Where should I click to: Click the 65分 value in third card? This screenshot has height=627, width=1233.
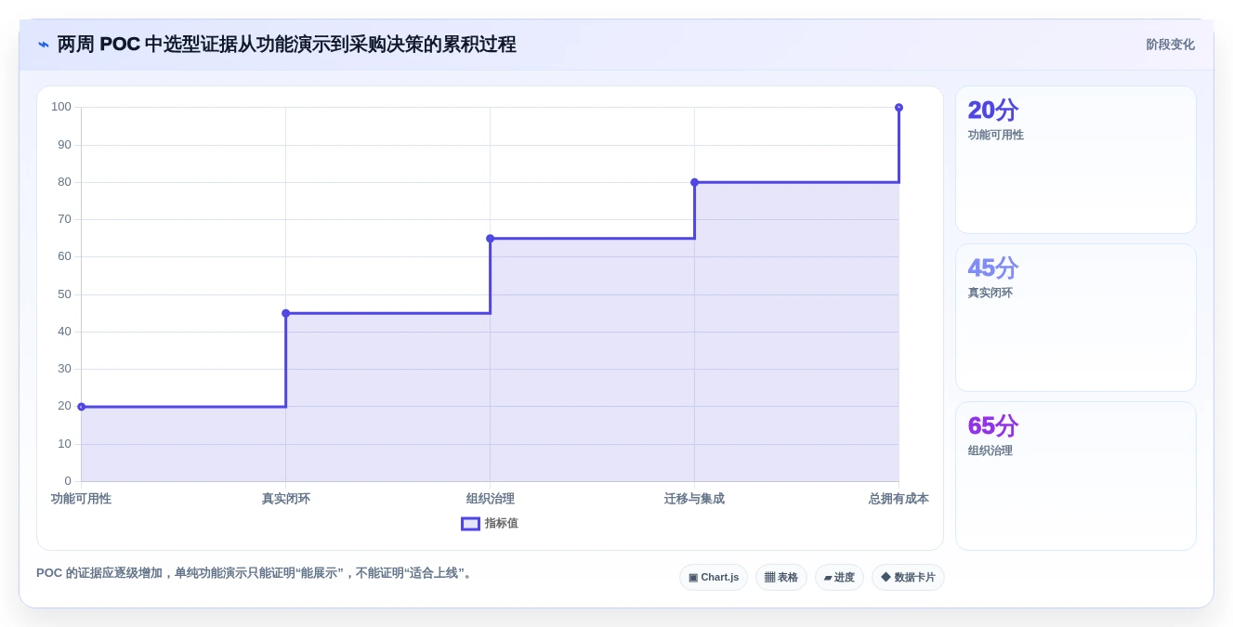pyautogui.click(x=993, y=426)
